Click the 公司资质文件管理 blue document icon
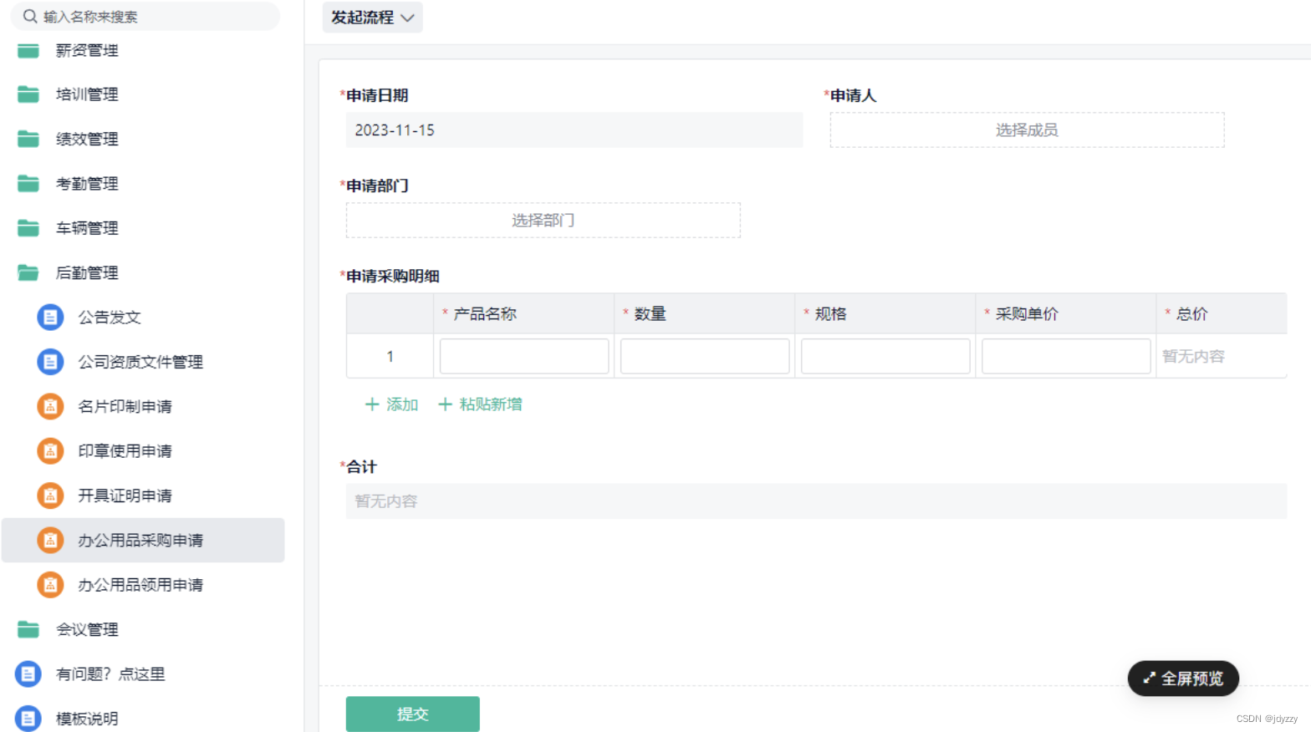Viewport: 1311px width, 732px height. click(50, 362)
